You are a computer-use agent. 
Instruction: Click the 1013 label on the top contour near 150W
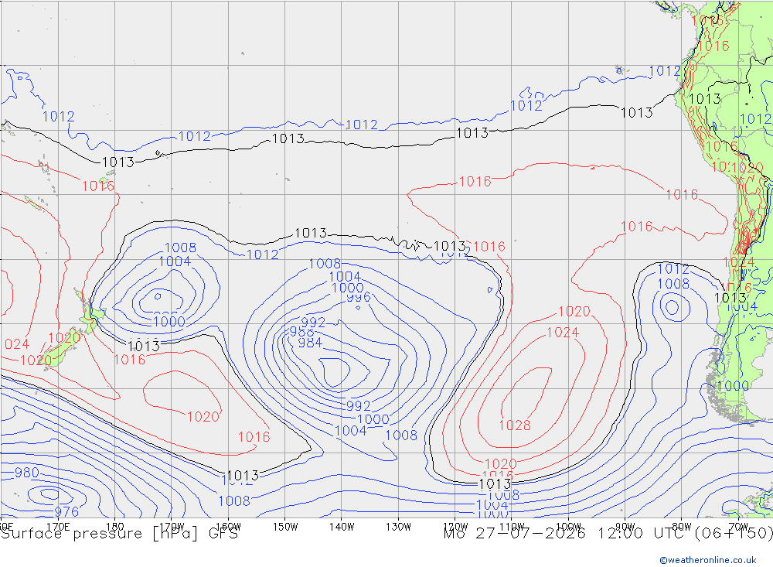[x=288, y=138]
